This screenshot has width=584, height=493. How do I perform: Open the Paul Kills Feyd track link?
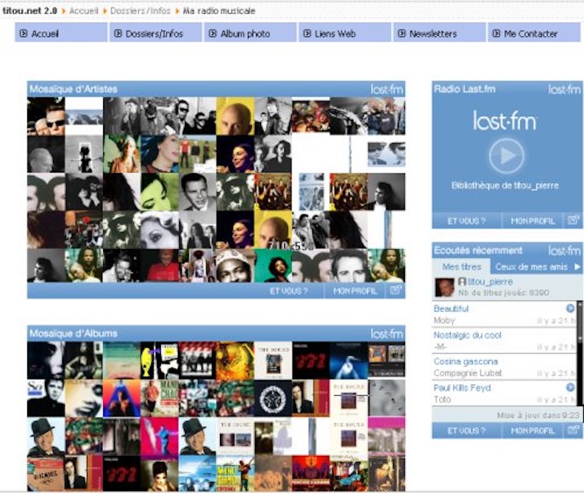click(x=462, y=388)
